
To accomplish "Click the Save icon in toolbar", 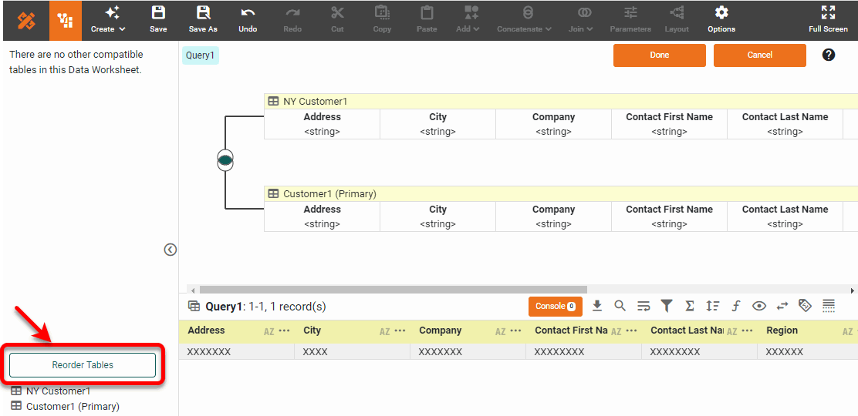I will point(158,19).
